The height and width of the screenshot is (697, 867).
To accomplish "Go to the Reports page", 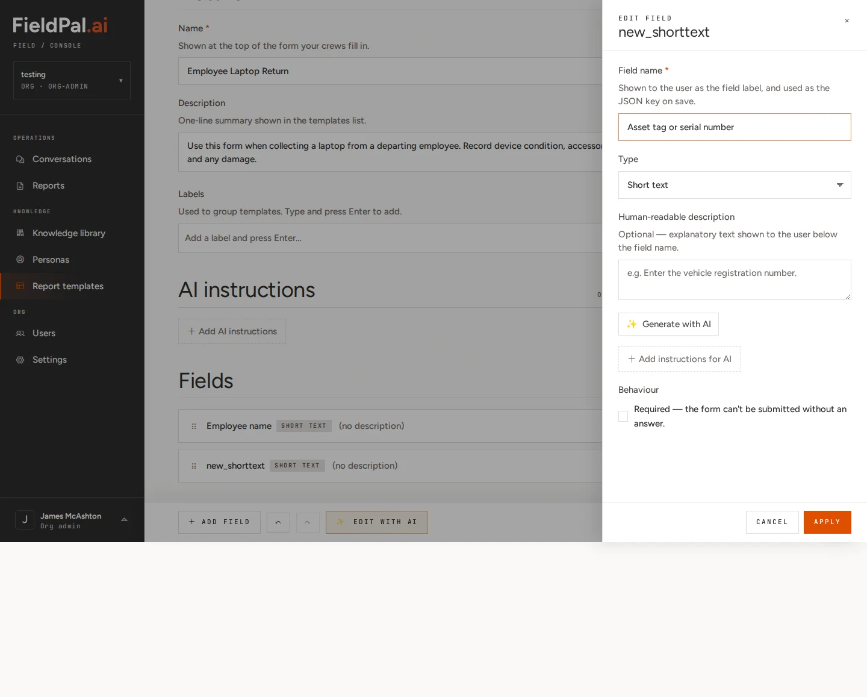I will point(72,186).
